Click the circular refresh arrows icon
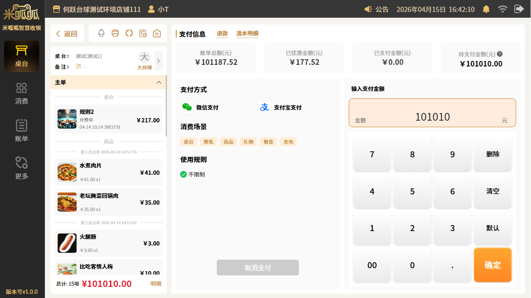Viewport: 531px width, 298px height. (129, 33)
